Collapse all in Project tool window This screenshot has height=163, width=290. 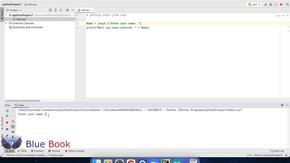61,10
